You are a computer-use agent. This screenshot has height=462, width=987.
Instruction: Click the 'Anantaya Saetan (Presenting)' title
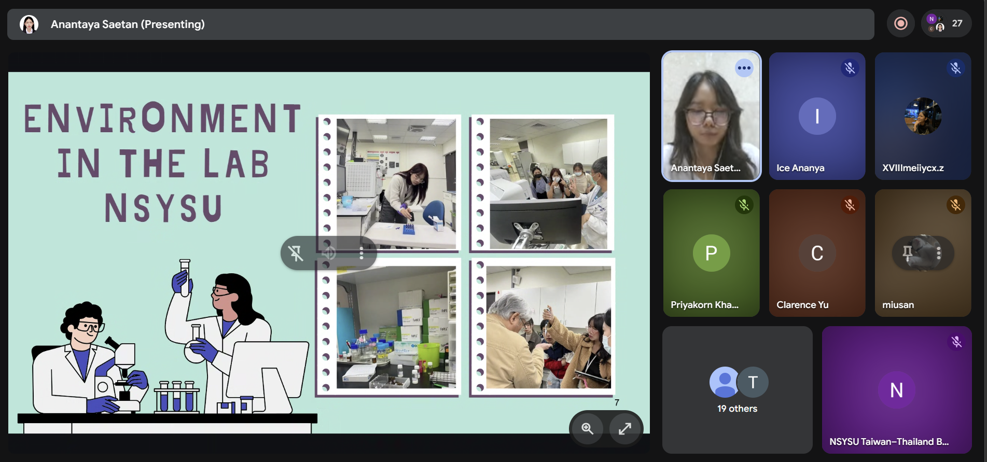point(128,24)
